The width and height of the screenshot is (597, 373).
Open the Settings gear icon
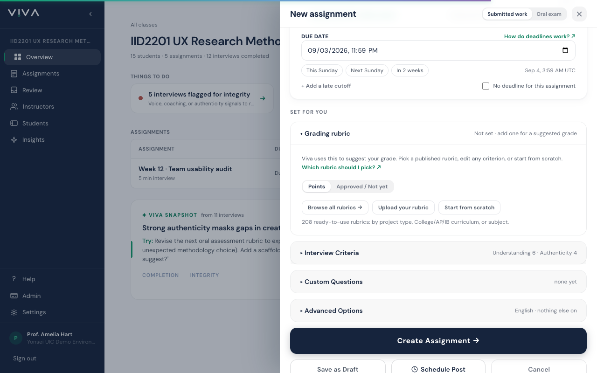[14, 312]
